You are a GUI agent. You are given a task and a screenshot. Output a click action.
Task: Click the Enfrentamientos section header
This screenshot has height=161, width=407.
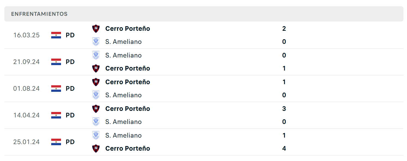click(x=204, y=14)
